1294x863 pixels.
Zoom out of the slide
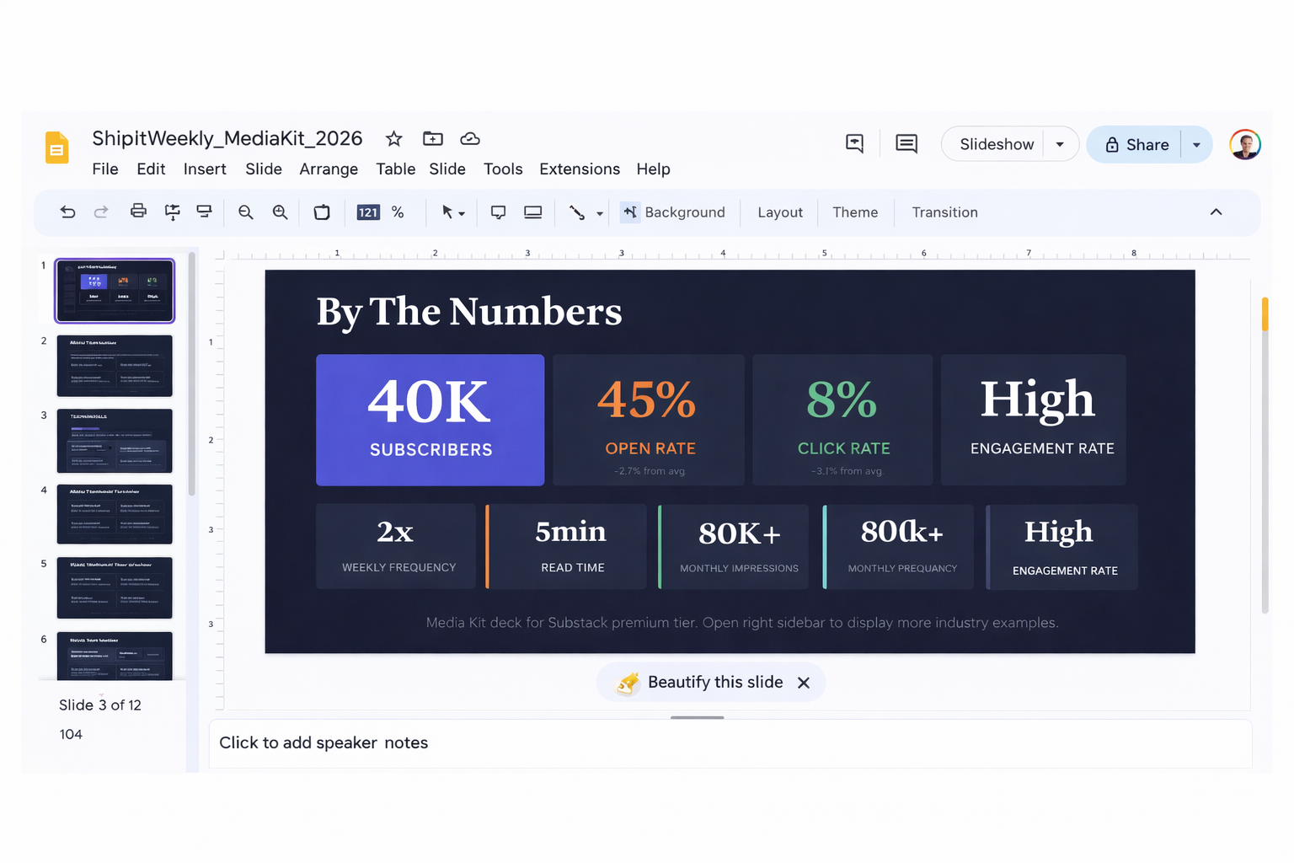[x=245, y=212]
